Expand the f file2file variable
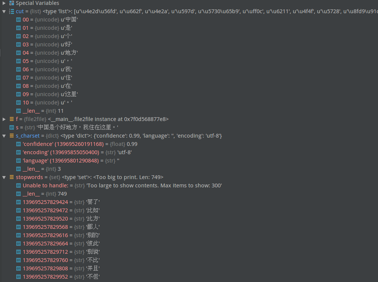 tap(4, 119)
